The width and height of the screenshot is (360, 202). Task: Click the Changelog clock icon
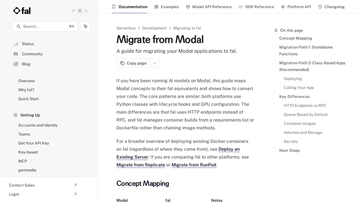pyautogui.click(x=320, y=7)
